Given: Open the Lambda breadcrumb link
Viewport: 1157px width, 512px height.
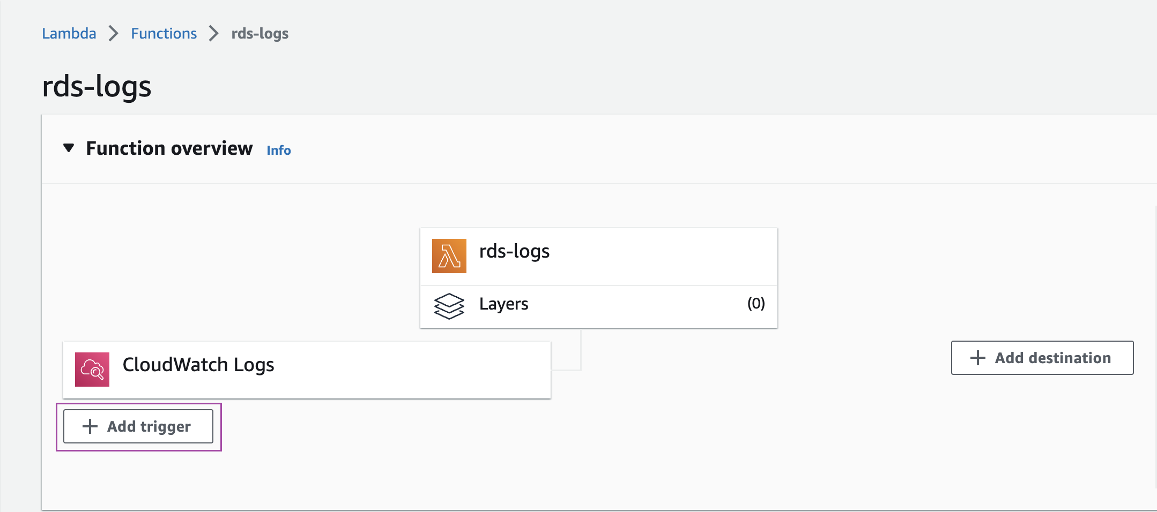Looking at the screenshot, I should pos(69,33).
